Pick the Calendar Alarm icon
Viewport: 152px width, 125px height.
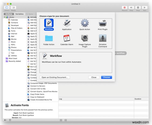[x=67, y=38]
